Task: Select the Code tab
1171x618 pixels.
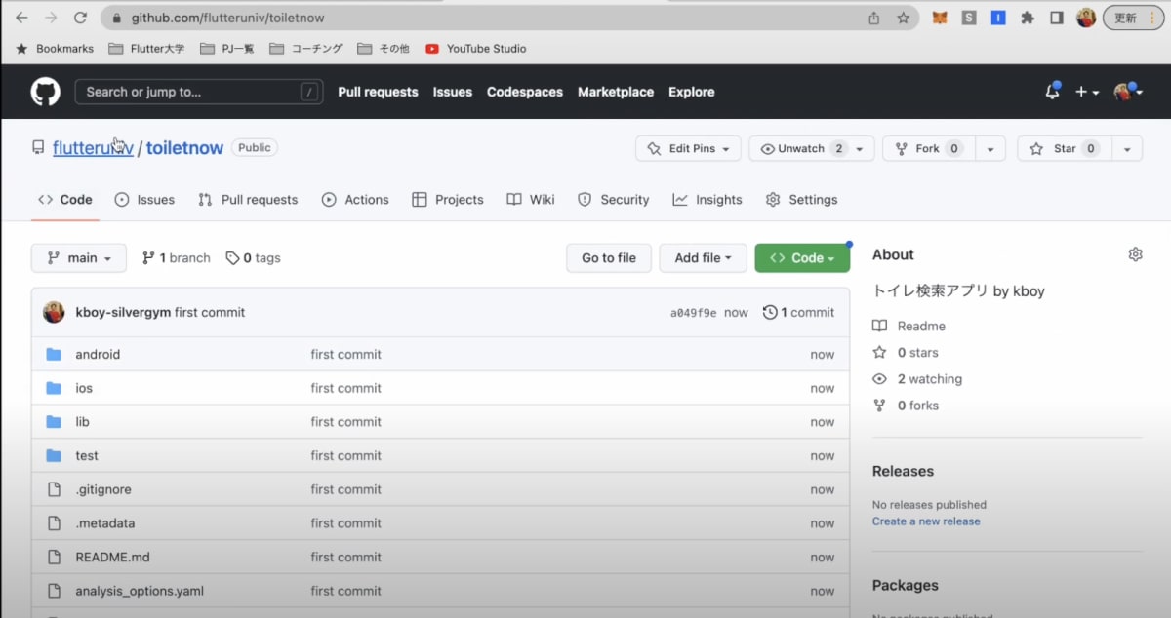Action: click(x=64, y=200)
